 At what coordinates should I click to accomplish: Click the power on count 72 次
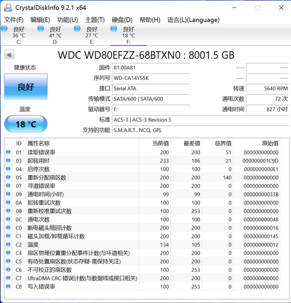pyautogui.click(x=268, y=99)
